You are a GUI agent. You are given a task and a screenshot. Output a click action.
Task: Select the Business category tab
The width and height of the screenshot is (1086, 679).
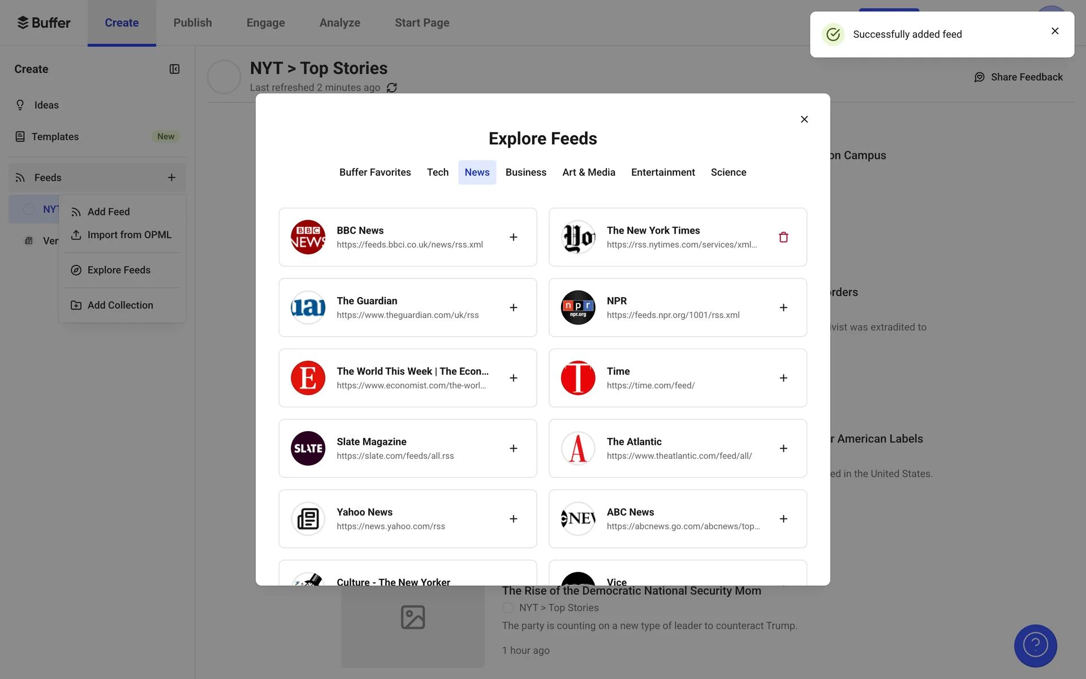pos(525,172)
